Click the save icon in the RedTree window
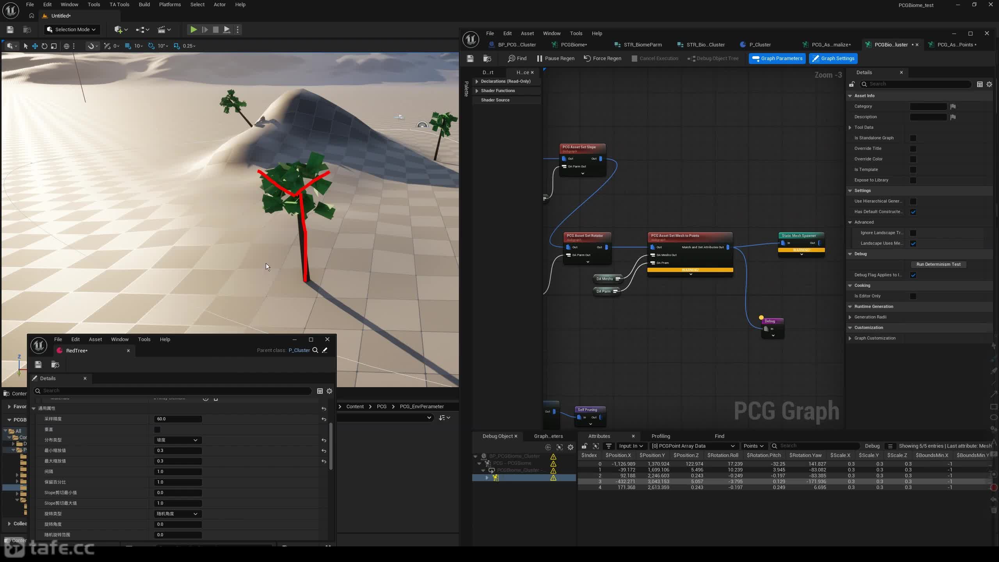This screenshot has width=999, height=562. (x=38, y=365)
